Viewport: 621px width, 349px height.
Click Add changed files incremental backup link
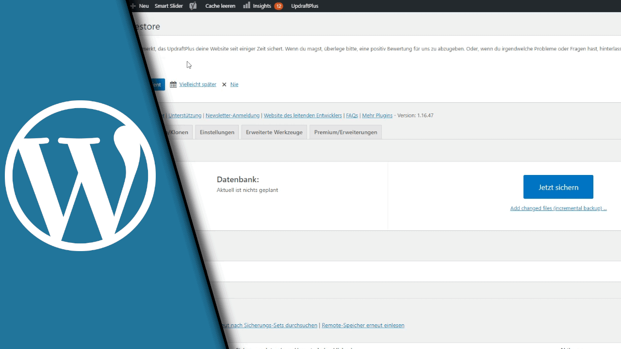click(x=558, y=208)
